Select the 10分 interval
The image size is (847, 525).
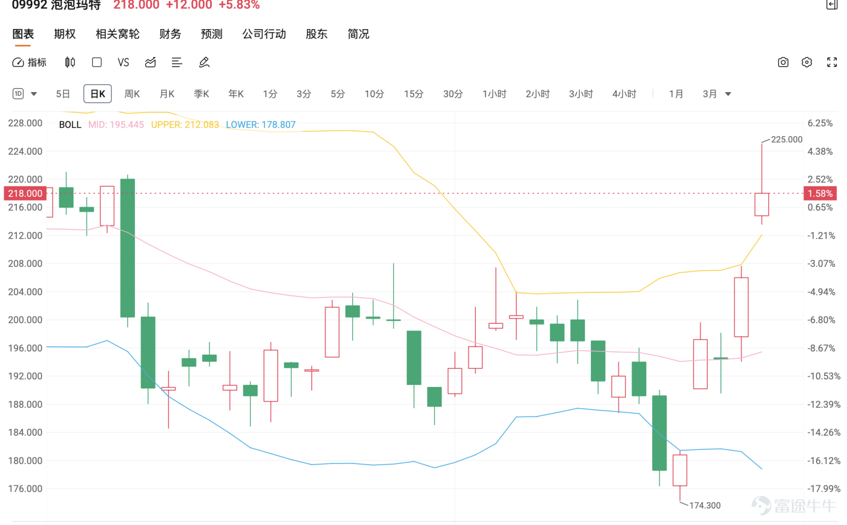[374, 94]
